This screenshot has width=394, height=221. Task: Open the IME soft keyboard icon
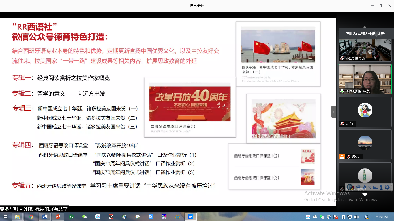click(376, 187)
